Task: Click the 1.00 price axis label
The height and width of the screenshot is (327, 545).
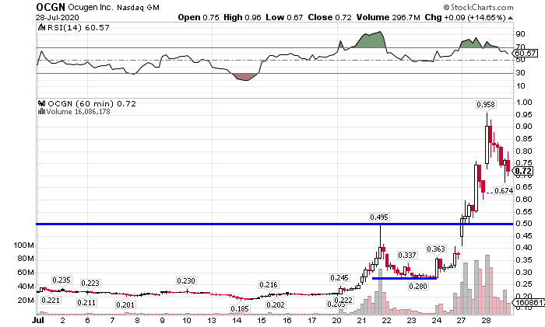Action: pos(524,102)
